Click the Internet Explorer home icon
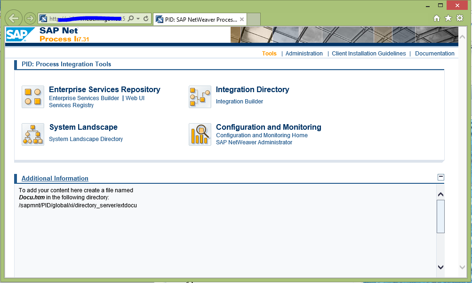Viewport: 472px width, 283px height. (437, 18)
